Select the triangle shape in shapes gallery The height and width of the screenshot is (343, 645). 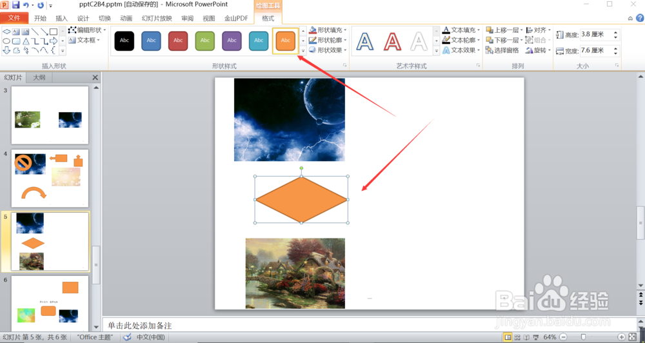pos(26,41)
